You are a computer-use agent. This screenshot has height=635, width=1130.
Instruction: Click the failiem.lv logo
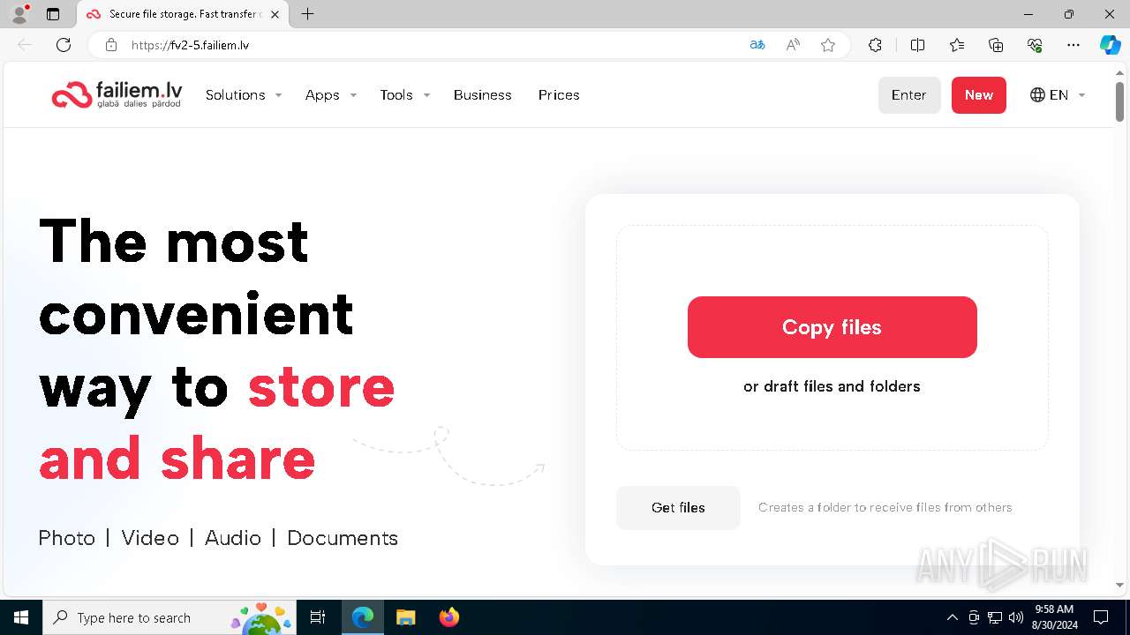(117, 95)
